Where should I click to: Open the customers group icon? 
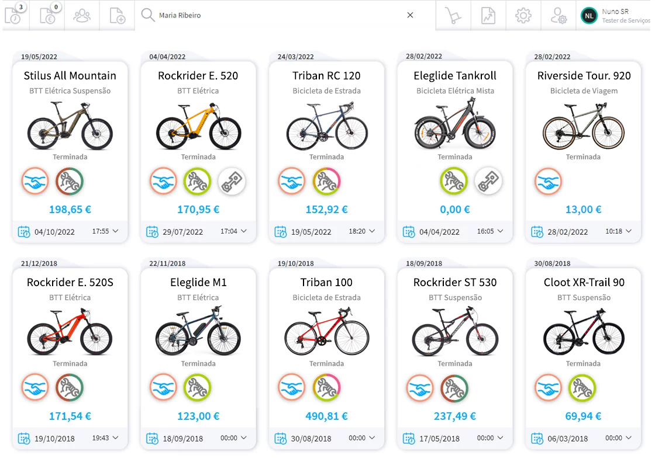(x=82, y=15)
